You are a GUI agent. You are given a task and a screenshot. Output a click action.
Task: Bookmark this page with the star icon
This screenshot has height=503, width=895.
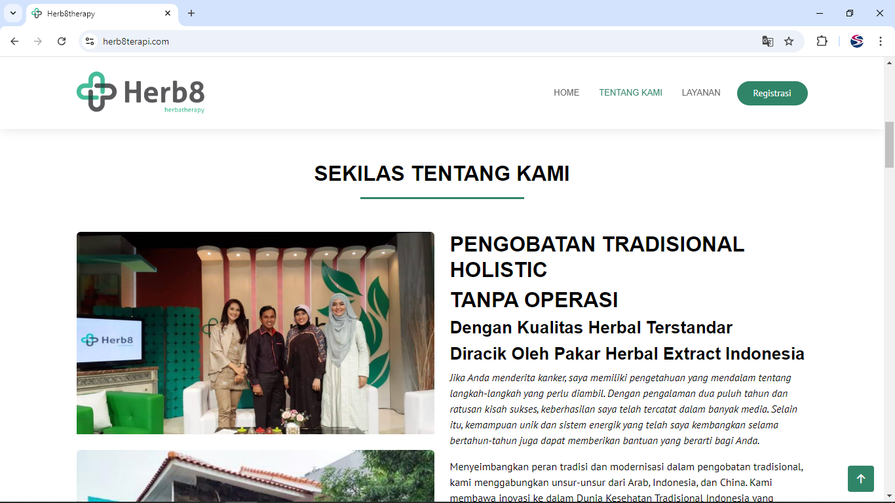point(789,41)
